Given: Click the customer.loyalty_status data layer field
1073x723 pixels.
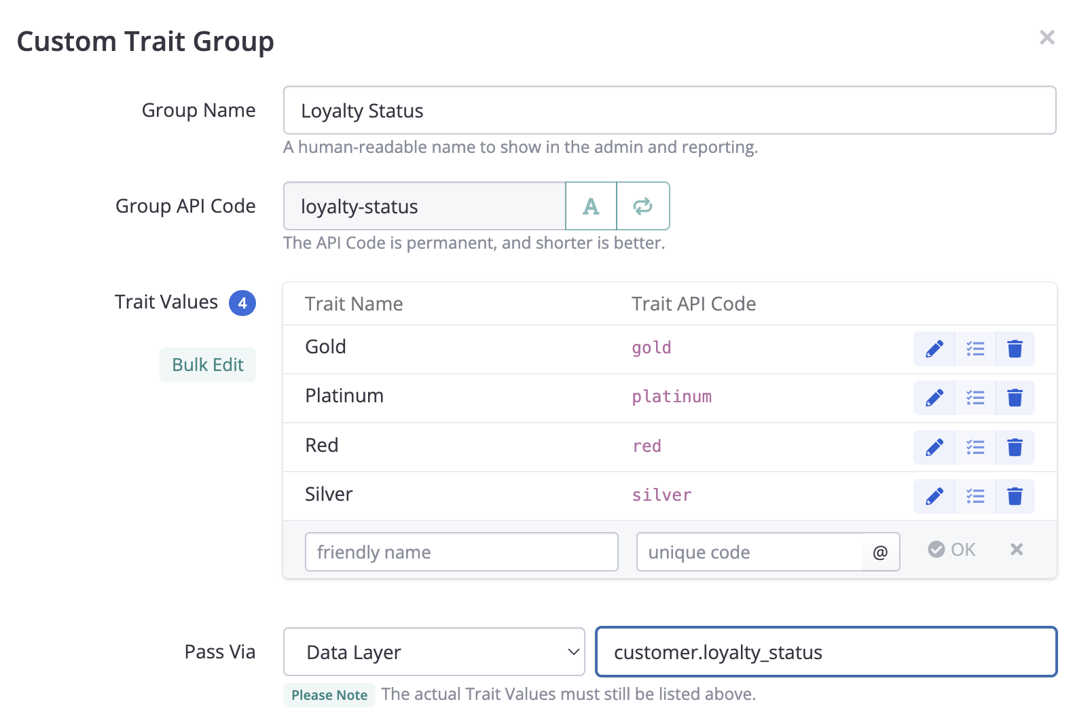Looking at the screenshot, I should click(x=826, y=652).
